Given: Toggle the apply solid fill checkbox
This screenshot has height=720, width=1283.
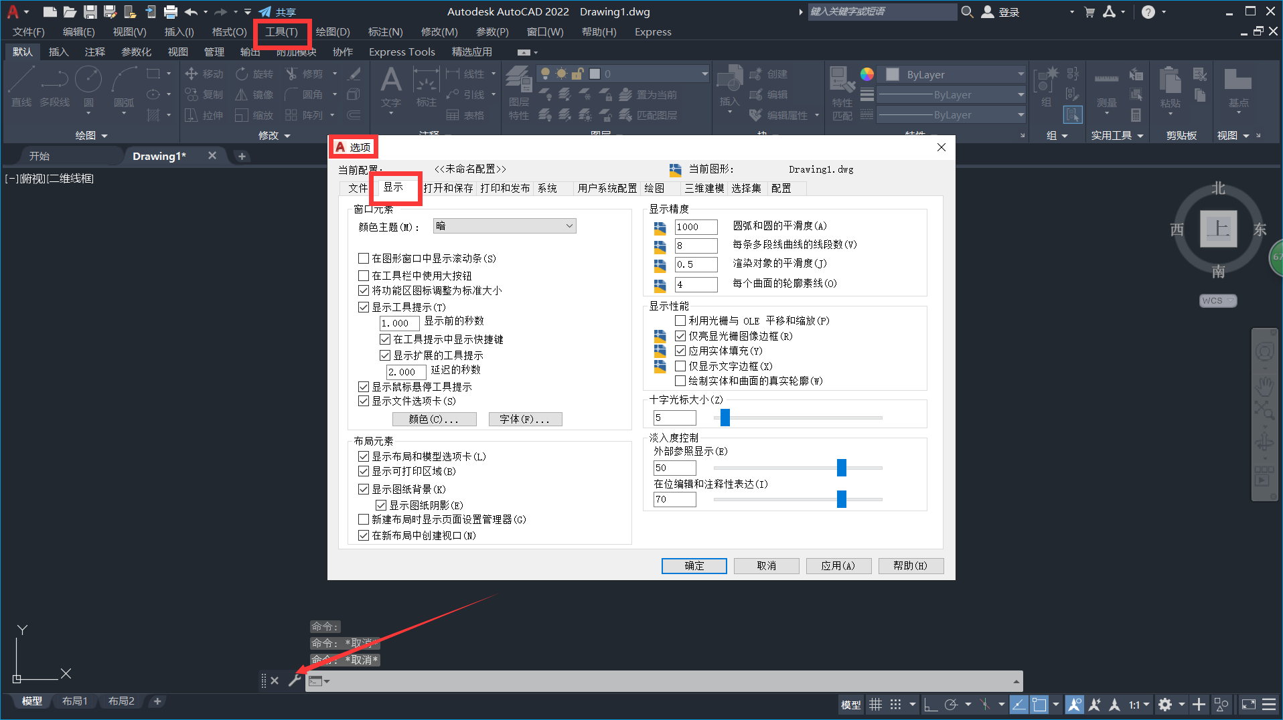Looking at the screenshot, I should 680,351.
